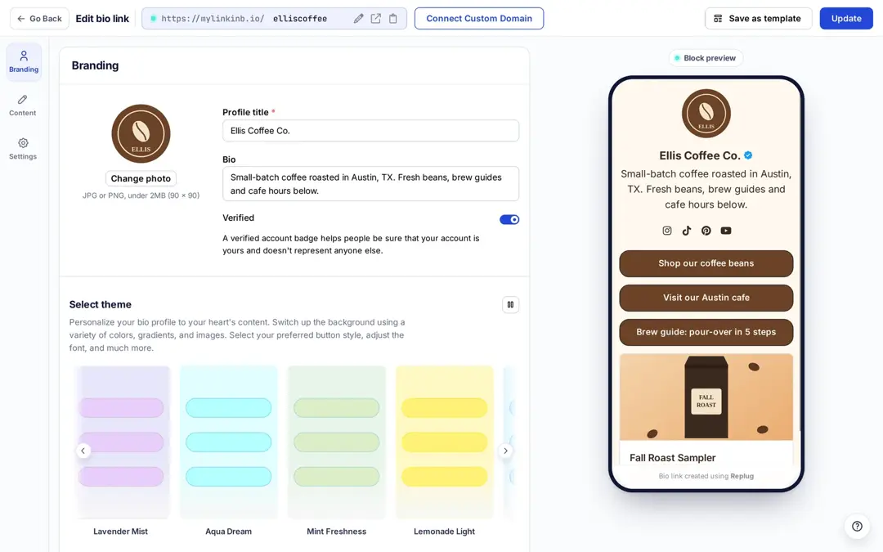883x552 pixels.
Task: Click Brew guide pour-over button
Action: (706, 332)
